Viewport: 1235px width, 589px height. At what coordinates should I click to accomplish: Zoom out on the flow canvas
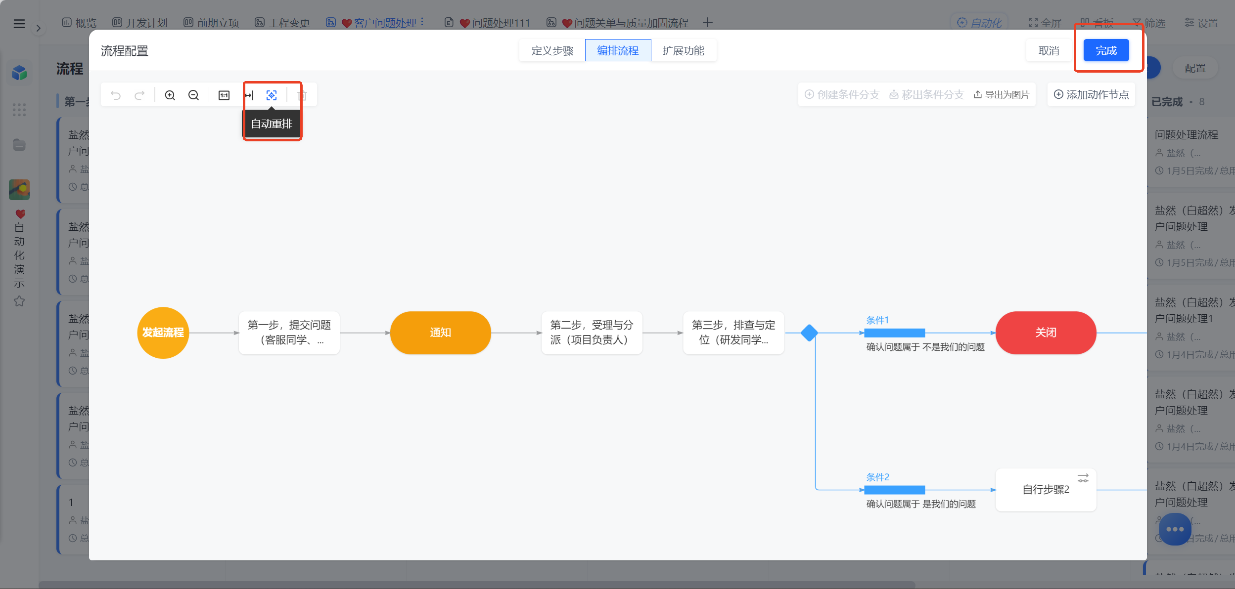click(193, 95)
